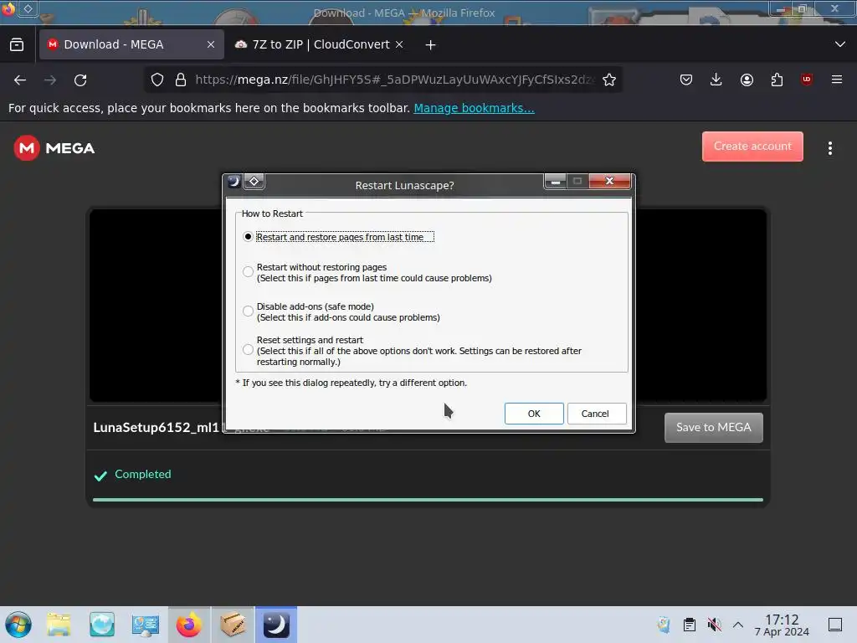Click the MEGA URL address bar

tap(393, 80)
